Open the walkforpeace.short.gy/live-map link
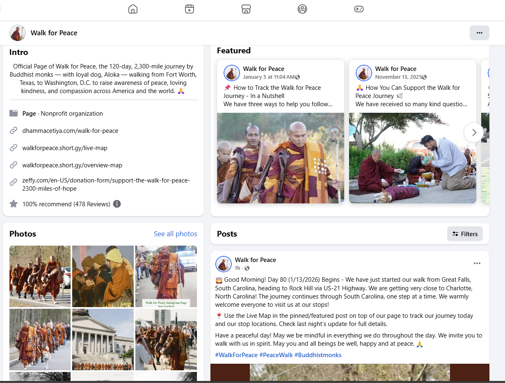This screenshot has width=505, height=383. [x=65, y=148]
